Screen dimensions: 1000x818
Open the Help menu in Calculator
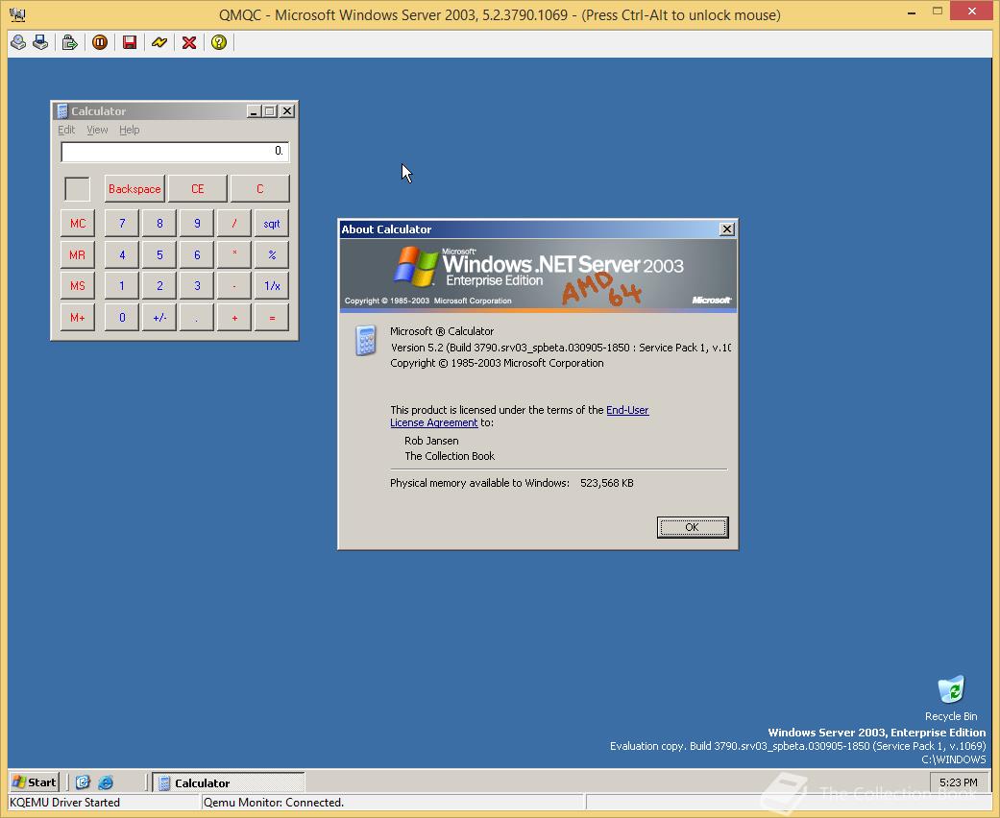(x=130, y=130)
